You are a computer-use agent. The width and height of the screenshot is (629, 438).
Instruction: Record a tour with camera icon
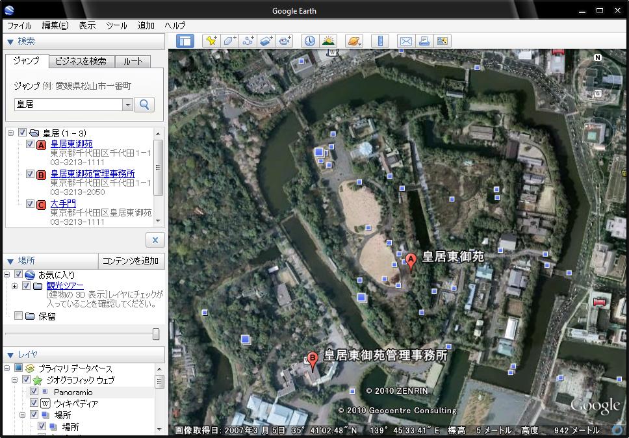(x=284, y=41)
